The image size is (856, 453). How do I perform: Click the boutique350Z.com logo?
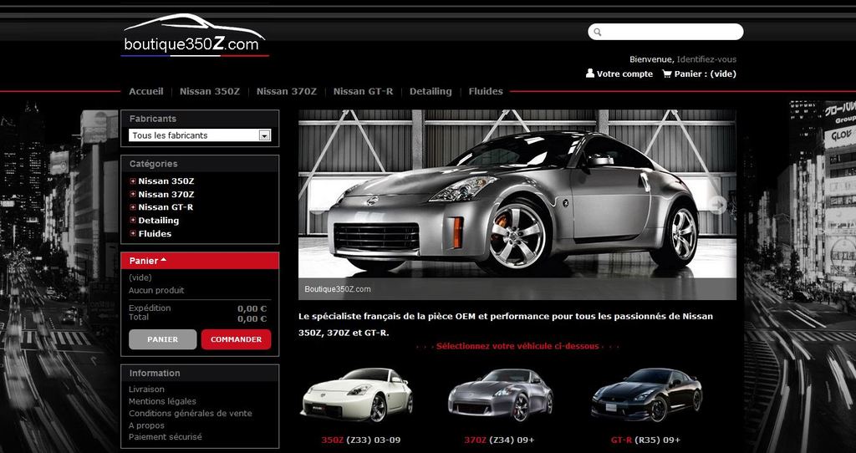click(x=195, y=35)
